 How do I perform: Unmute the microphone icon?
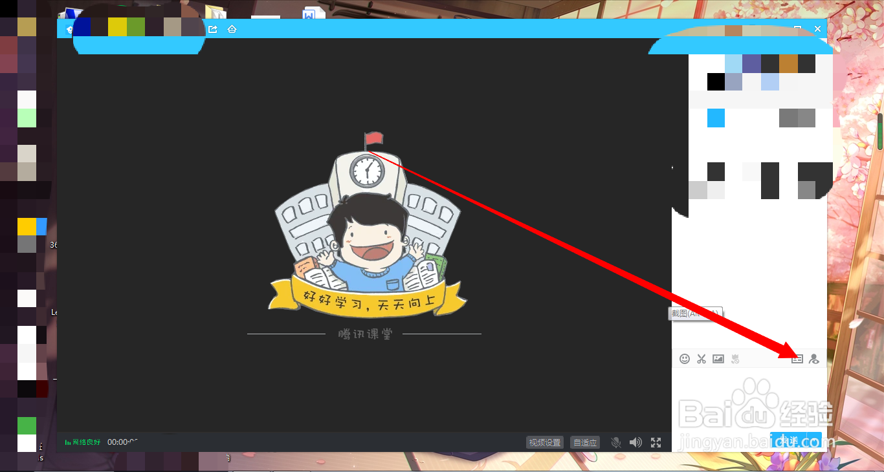(x=615, y=442)
